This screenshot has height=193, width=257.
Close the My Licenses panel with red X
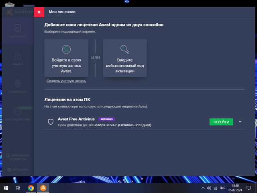pos(39,12)
